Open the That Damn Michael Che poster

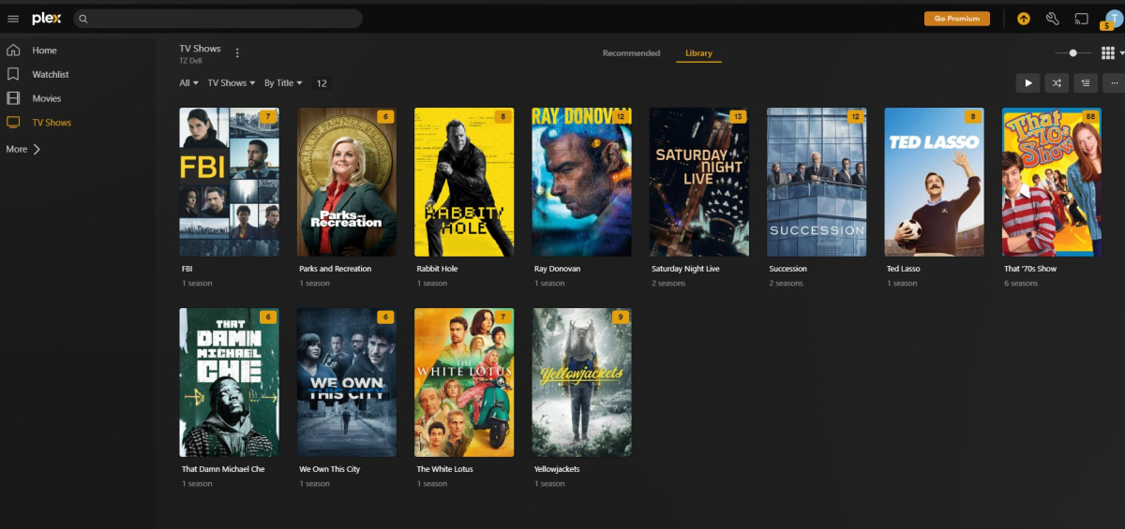pyautogui.click(x=229, y=382)
